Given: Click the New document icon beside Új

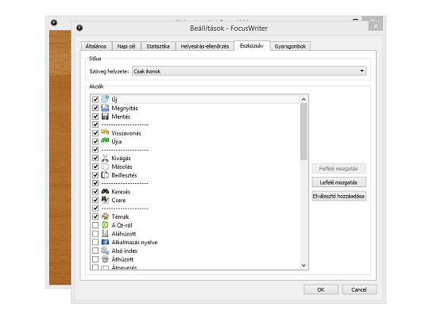Looking at the screenshot, I should coord(105,99).
